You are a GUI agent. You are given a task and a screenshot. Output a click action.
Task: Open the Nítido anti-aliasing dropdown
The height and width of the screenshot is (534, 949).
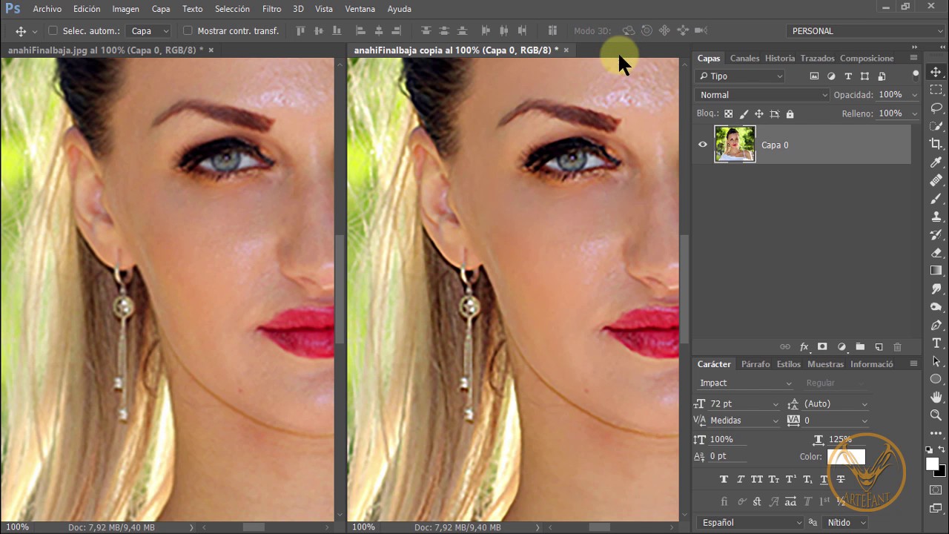pyautogui.click(x=846, y=522)
